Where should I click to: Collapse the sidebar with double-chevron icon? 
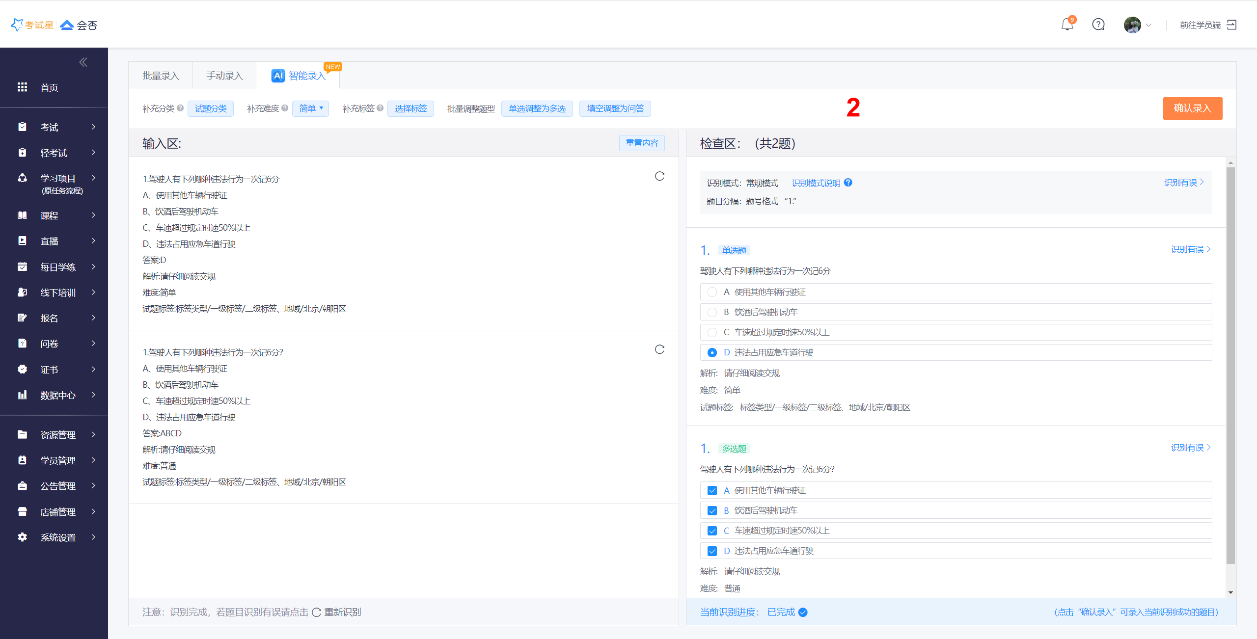tap(83, 62)
